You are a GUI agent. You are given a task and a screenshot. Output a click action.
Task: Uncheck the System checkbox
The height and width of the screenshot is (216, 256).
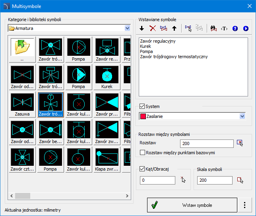(142, 106)
